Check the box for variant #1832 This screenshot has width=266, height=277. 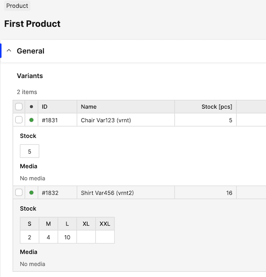(x=19, y=192)
